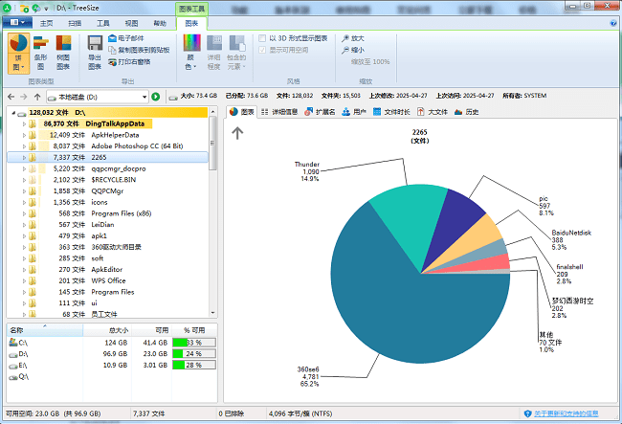Open the 扩展名 extensions tab
Image resolution: width=622 pixels, height=424 pixels.
pyautogui.click(x=320, y=112)
